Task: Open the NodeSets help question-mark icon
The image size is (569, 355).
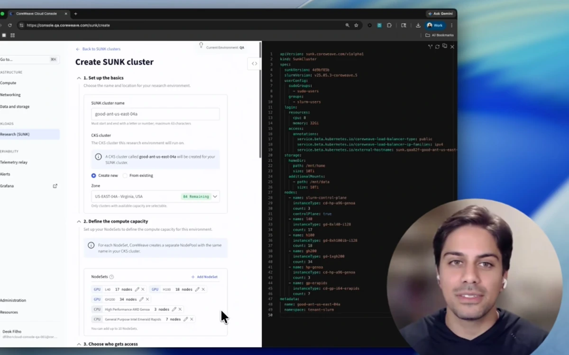Action: pos(112,276)
